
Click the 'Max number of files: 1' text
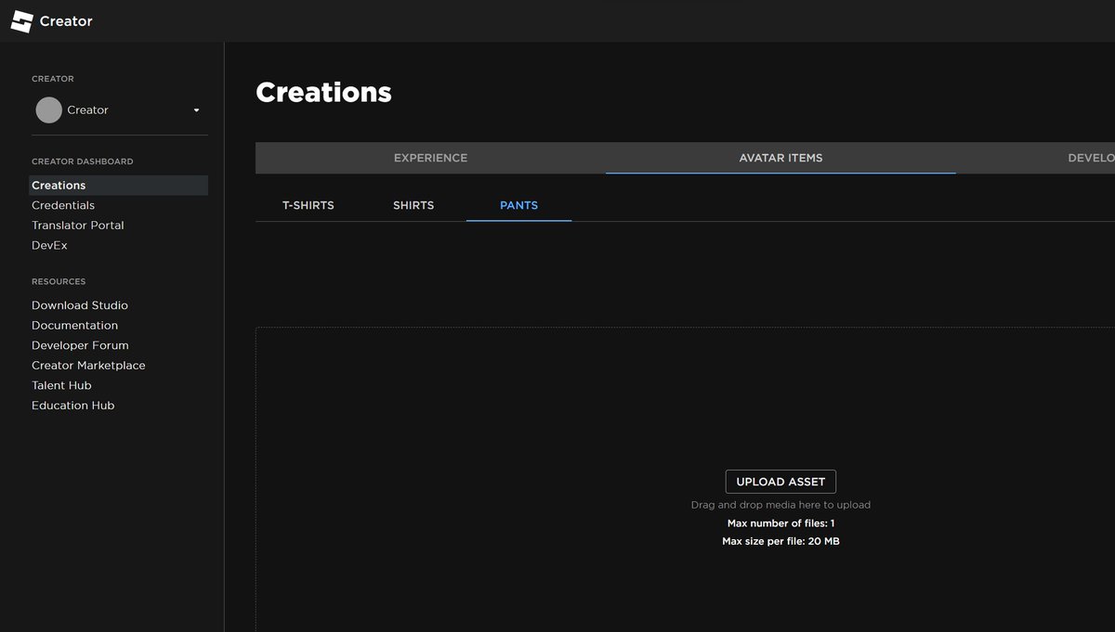click(780, 523)
